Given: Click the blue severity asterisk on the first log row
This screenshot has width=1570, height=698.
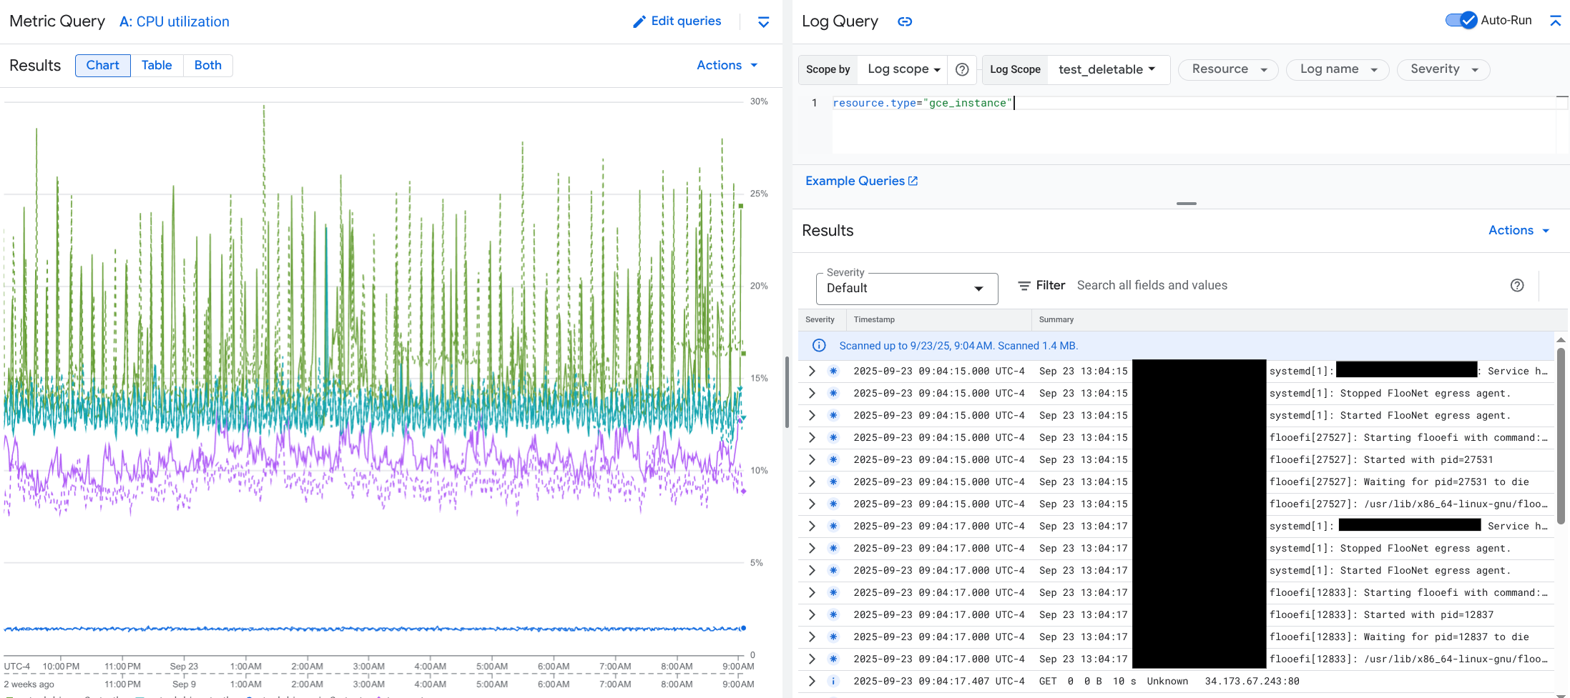Looking at the screenshot, I should 833,371.
